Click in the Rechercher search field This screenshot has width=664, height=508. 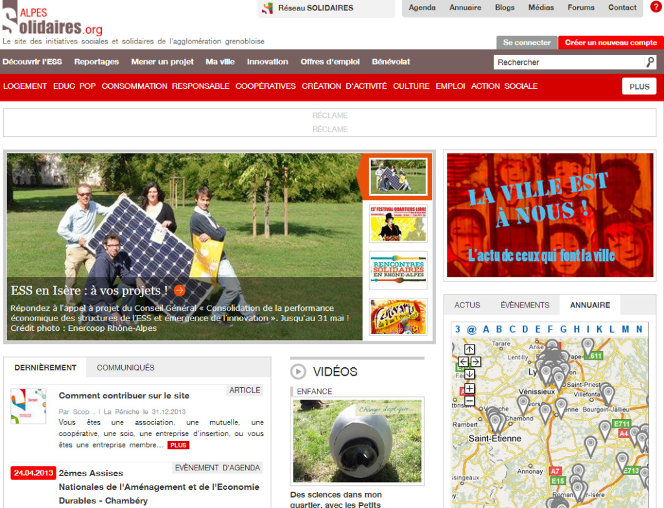(569, 62)
